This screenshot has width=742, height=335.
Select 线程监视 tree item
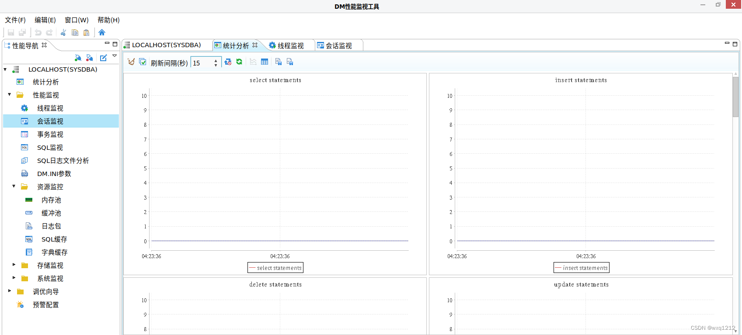(50, 108)
